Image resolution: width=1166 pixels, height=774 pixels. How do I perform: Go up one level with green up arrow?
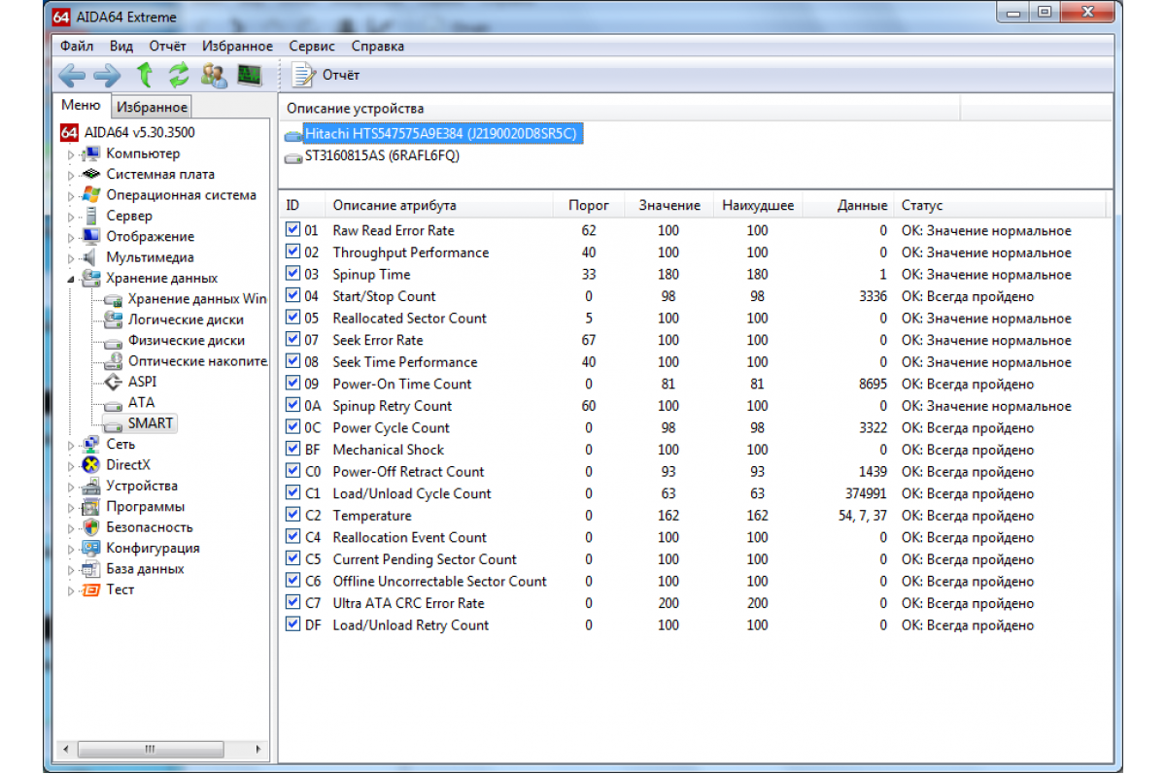[145, 75]
